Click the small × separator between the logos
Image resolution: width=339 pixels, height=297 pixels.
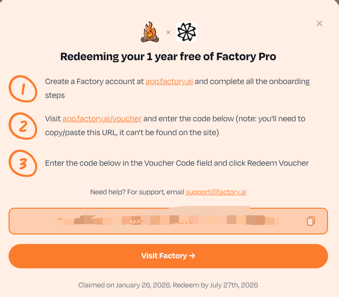click(168, 32)
